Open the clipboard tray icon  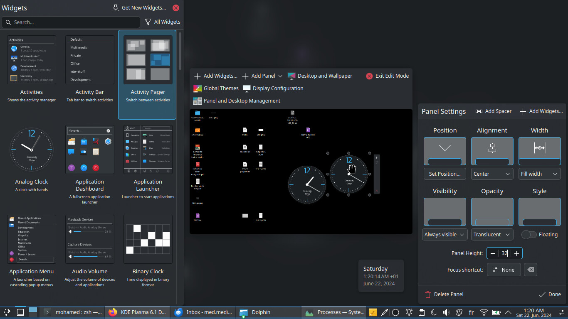pyautogui.click(x=421, y=312)
